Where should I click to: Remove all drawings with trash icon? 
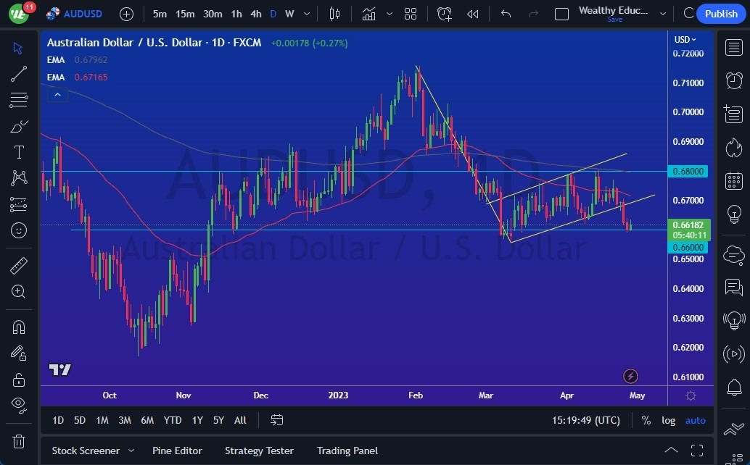[18, 440]
